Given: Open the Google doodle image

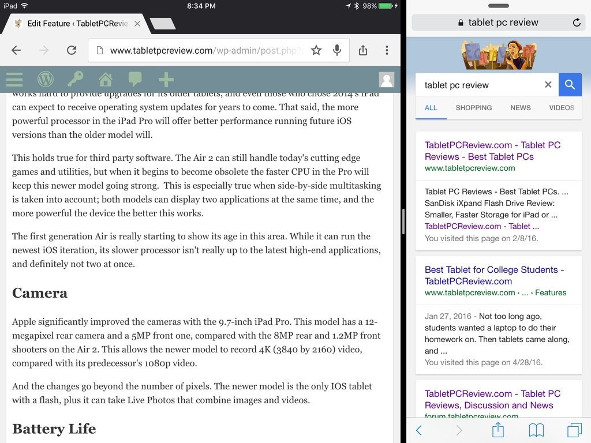Looking at the screenshot, I should 499,55.
